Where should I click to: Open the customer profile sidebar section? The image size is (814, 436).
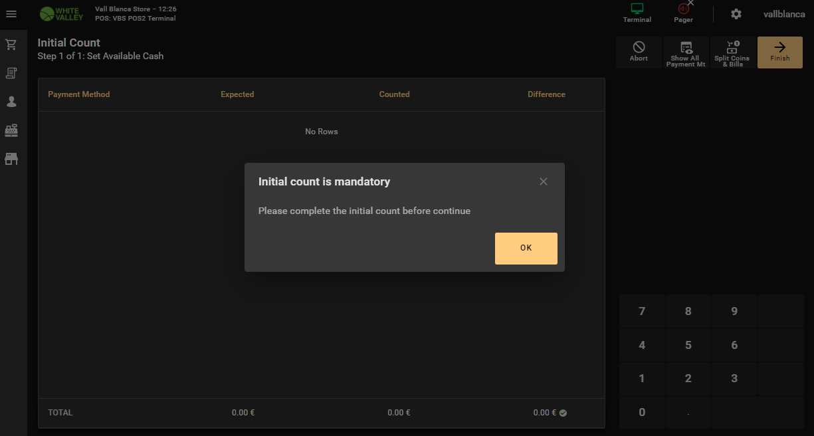11,102
